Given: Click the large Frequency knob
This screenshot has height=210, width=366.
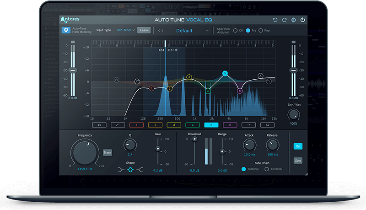Looking at the screenshot, I should point(85,153).
